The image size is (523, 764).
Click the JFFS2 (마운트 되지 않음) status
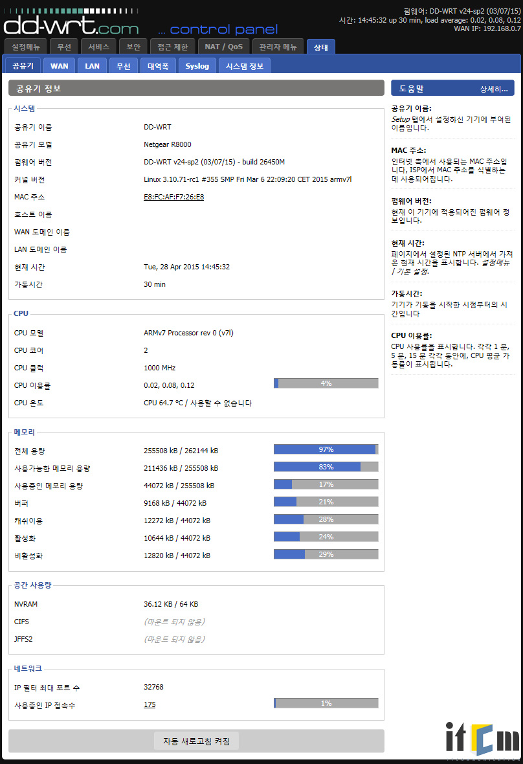point(174,639)
